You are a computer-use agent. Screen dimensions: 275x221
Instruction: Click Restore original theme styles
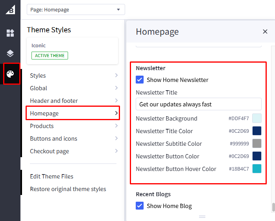point(68,189)
